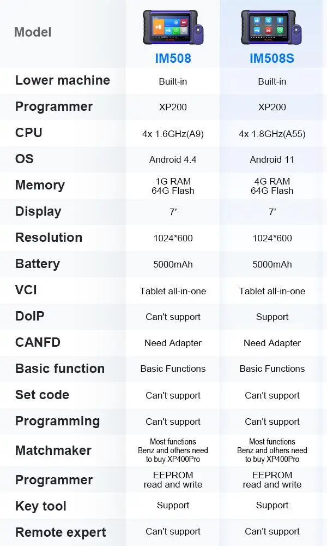Click the 1G RAM 64G Flash cell
The width and height of the screenshot is (327, 546).
point(173,186)
